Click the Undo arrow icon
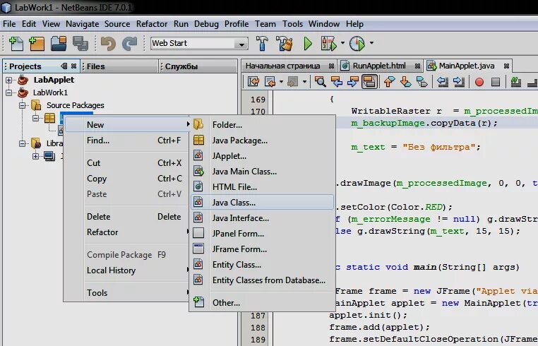 [x=108, y=44]
